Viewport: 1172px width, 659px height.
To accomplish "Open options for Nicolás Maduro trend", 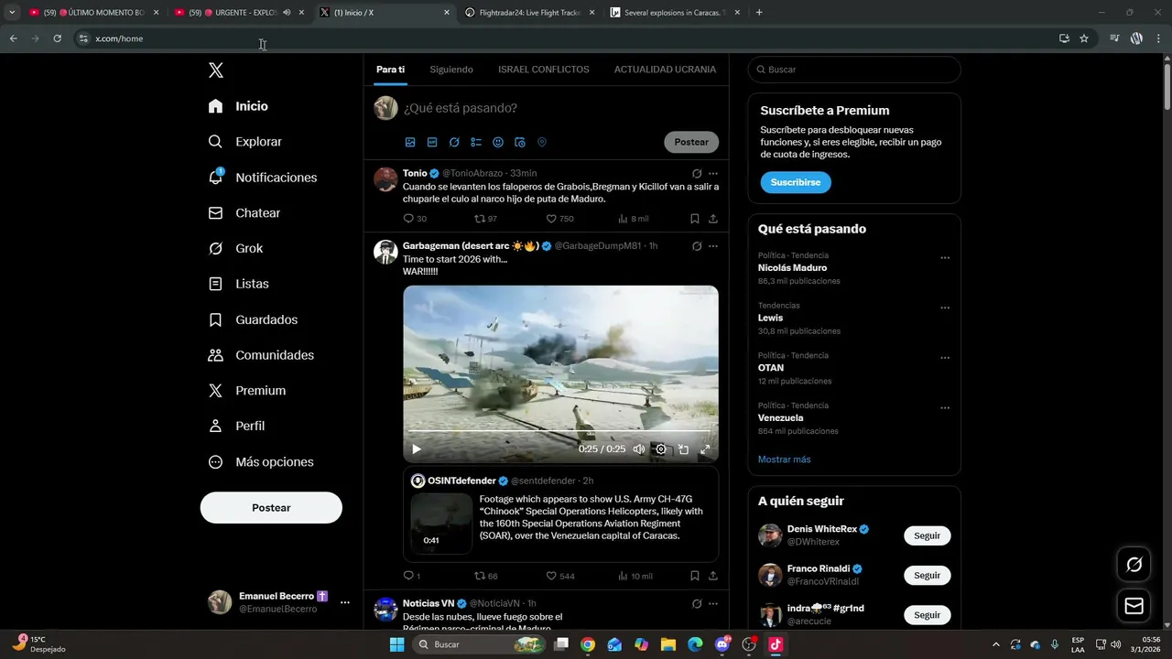I will click(x=945, y=258).
